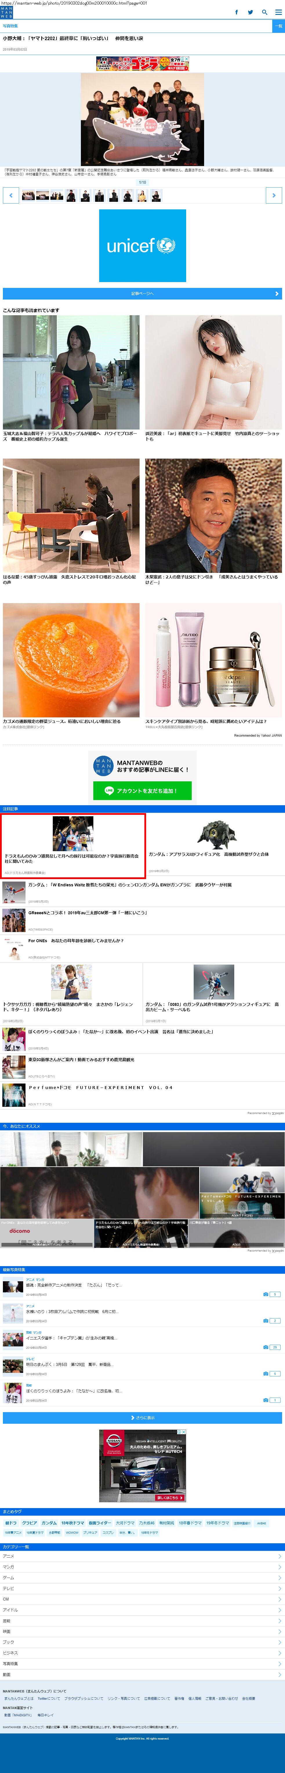Click the unicef advertisement banner
Viewport: 285px width, 1773px height.
click(142, 246)
